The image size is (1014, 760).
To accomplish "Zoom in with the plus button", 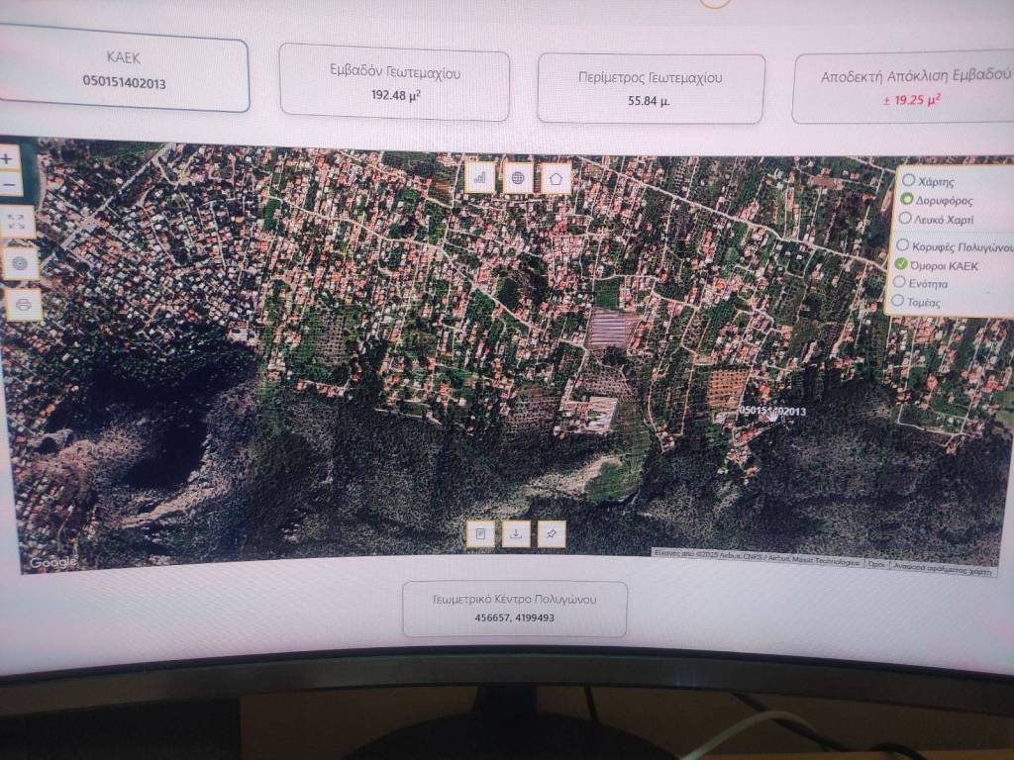I will [8, 158].
